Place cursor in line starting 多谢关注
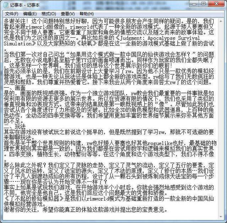This screenshot has height=223, width=227. point(109,21)
